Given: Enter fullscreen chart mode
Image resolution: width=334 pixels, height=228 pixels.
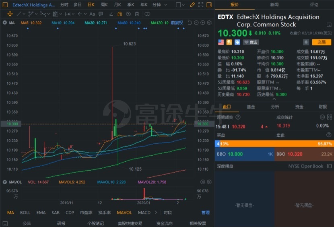Looking at the screenshot, I should pyautogui.click(x=201, y=5).
